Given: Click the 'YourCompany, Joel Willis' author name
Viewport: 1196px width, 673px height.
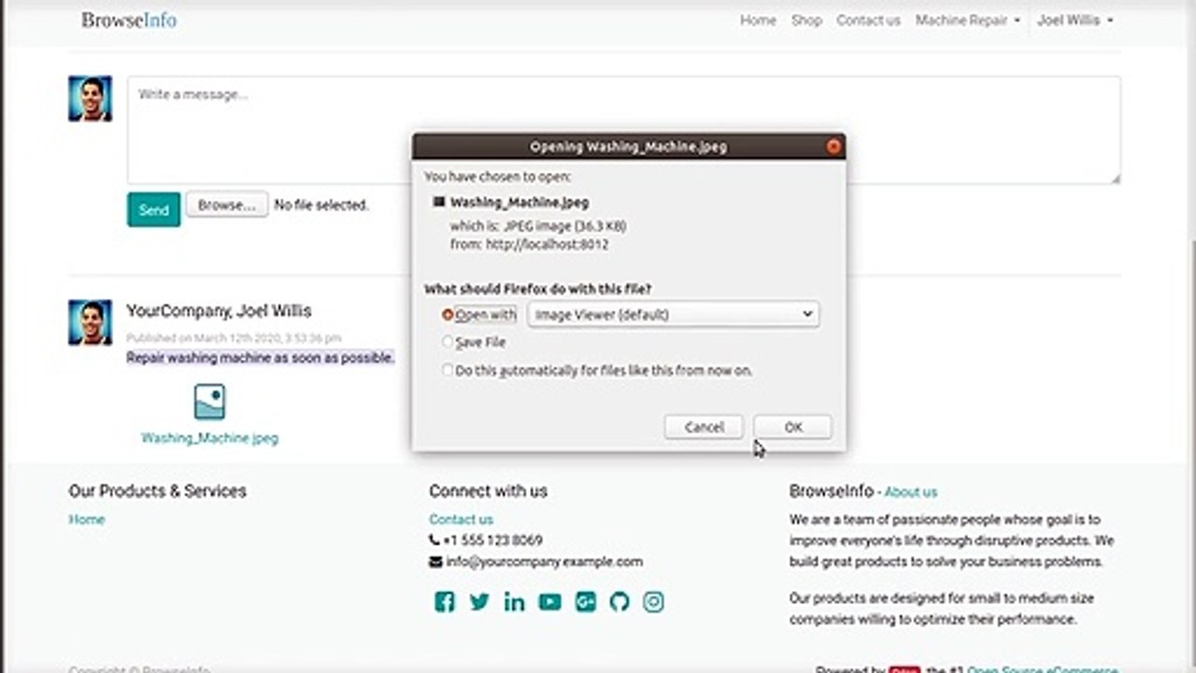Looking at the screenshot, I should [219, 311].
